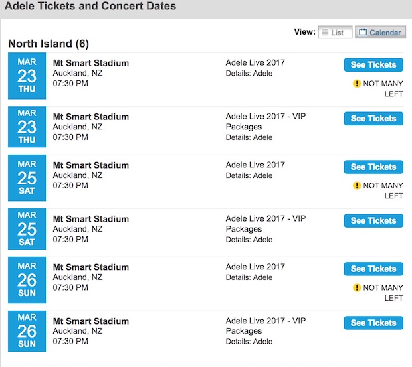Click North Island (6) section heading
This screenshot has width=412, height=367.
click(49, 44)
